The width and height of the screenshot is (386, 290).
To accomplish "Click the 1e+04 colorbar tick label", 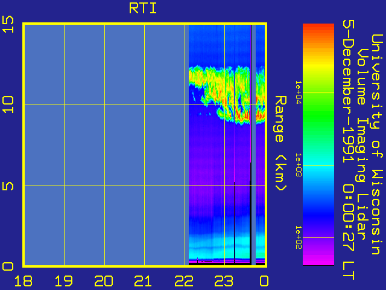I will pos(299,92).
